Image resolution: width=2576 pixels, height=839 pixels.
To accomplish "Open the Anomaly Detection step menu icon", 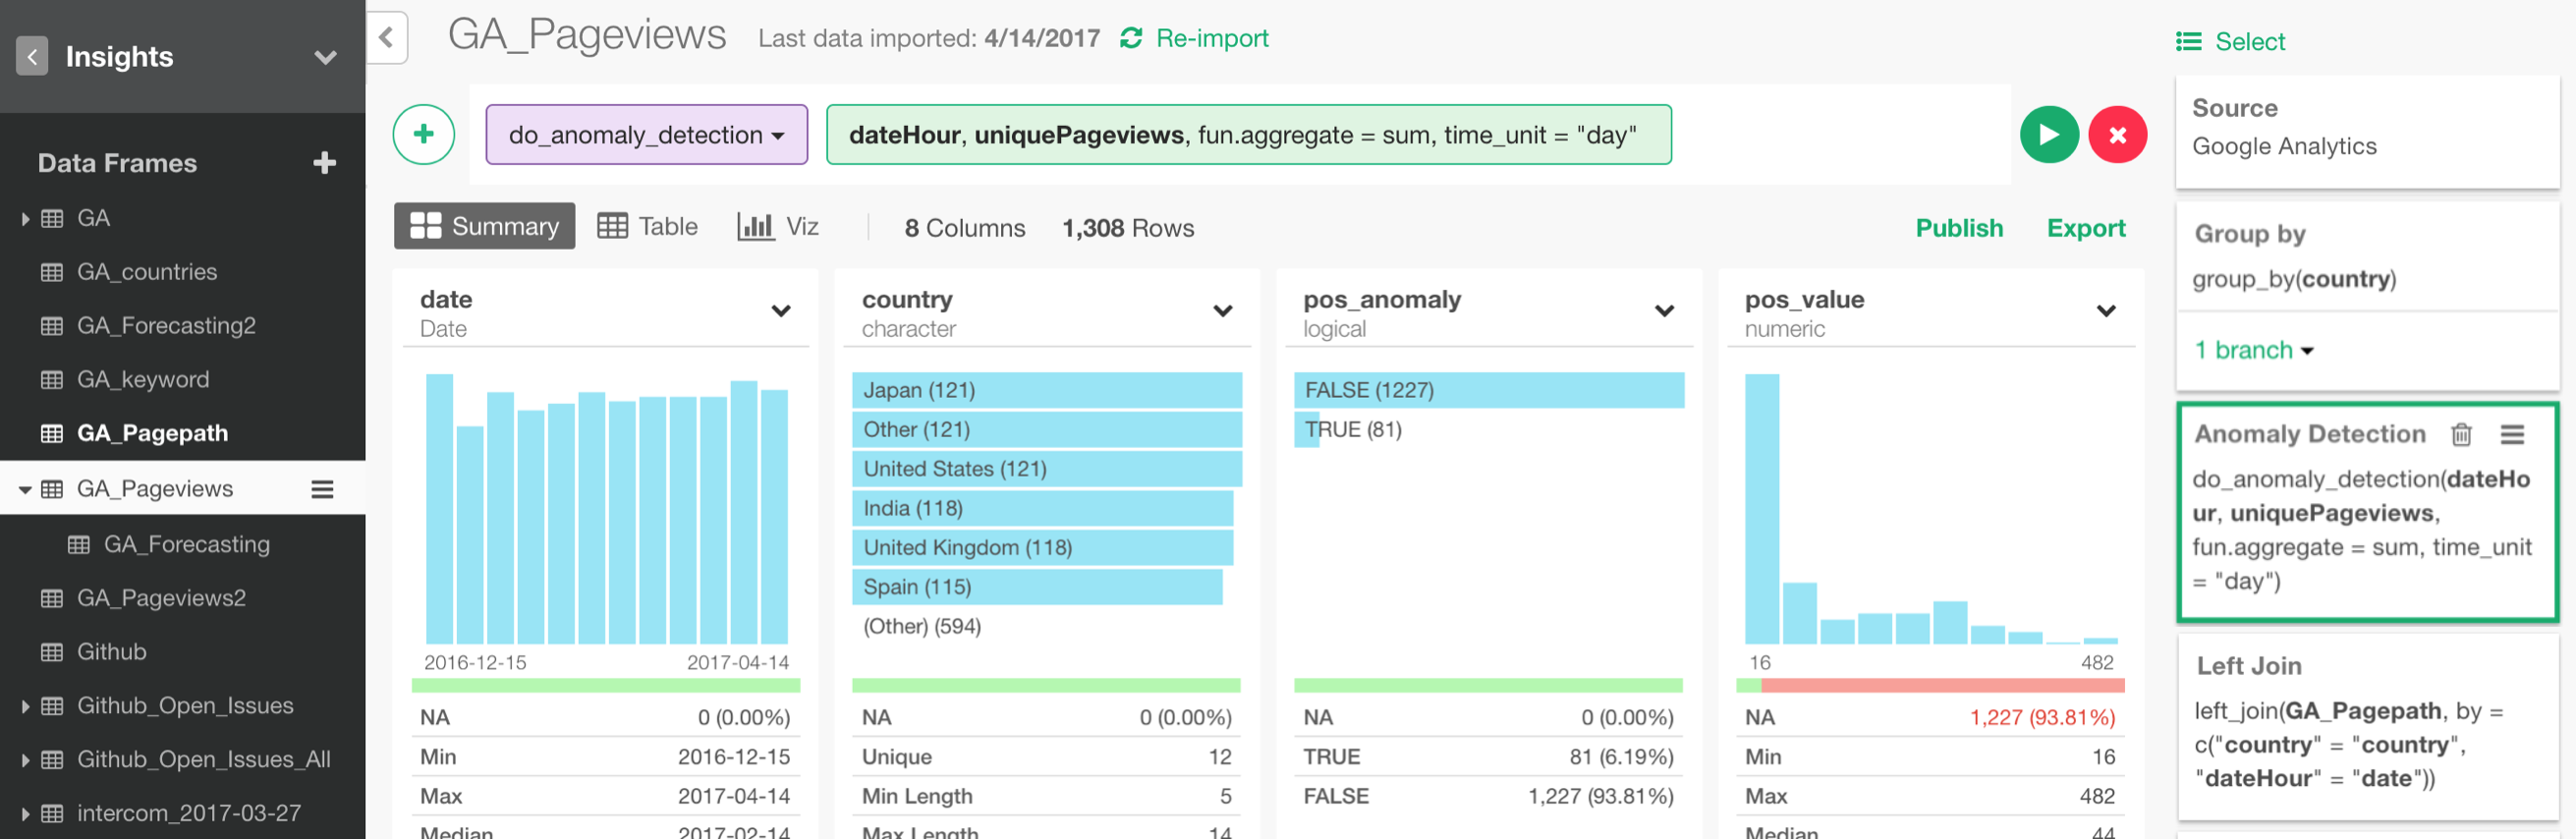I will click(2512, 434).
